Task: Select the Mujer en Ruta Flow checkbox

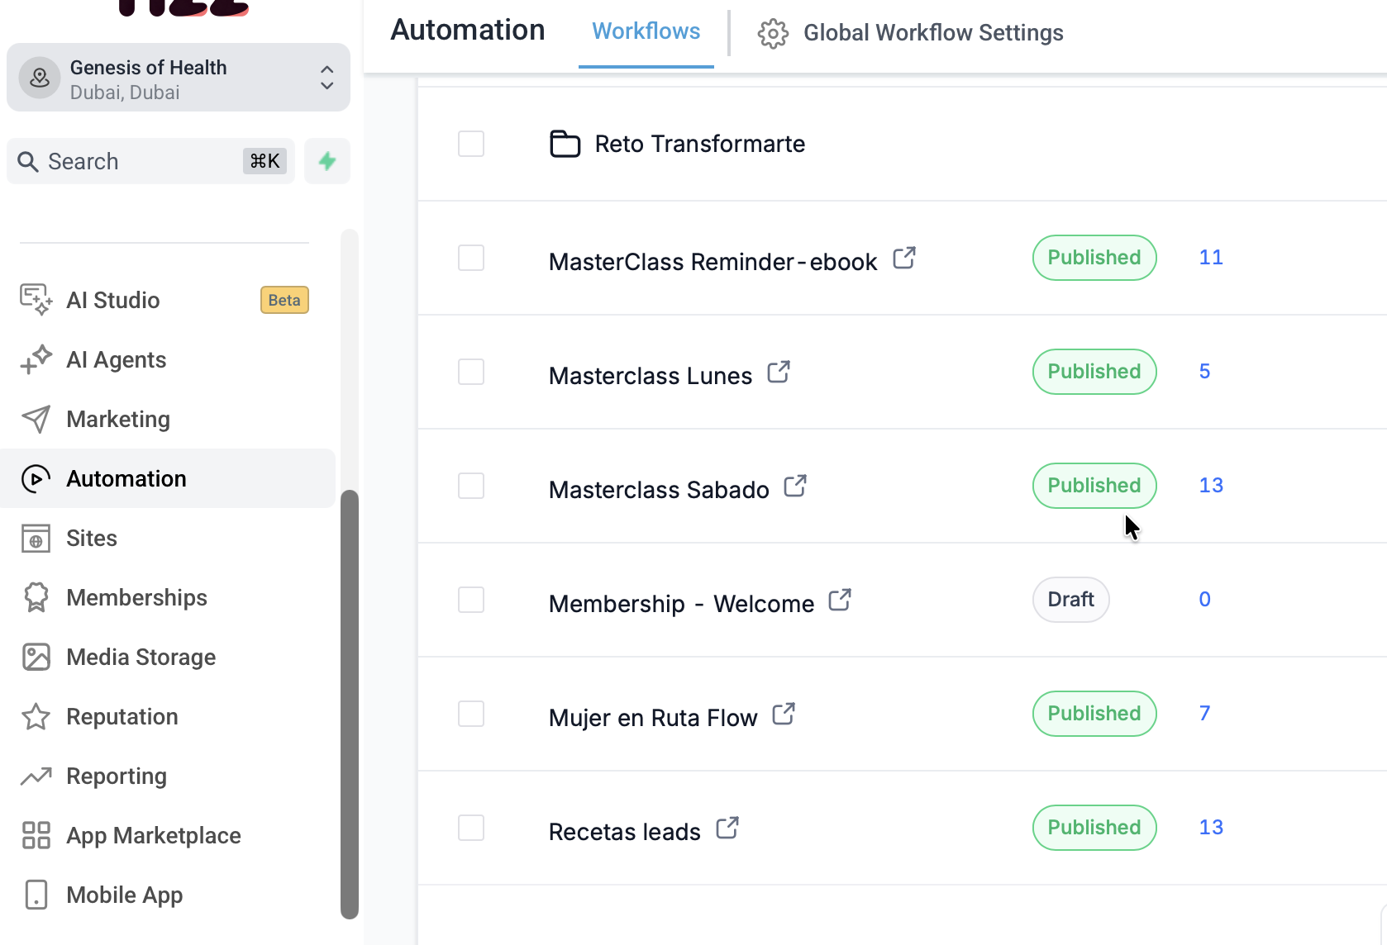Action: pyautogui.click(x=471, y=714)
